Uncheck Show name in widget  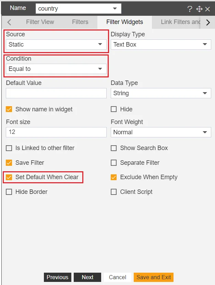9,109
